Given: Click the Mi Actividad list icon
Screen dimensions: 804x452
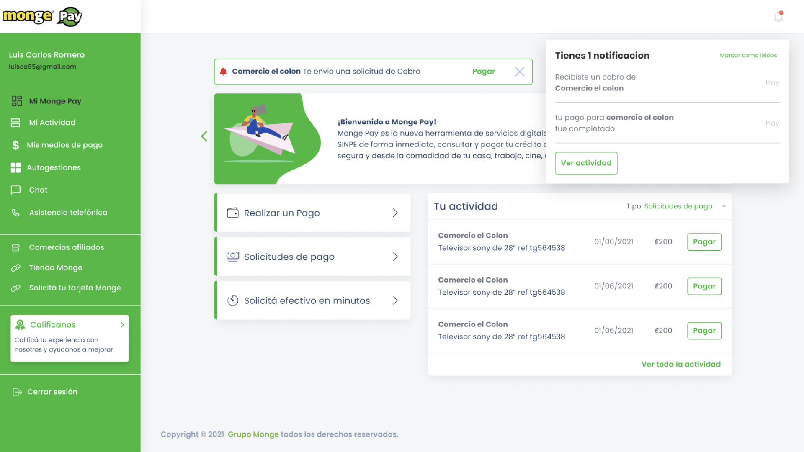Looking at the screenshot, I should 15,123.
